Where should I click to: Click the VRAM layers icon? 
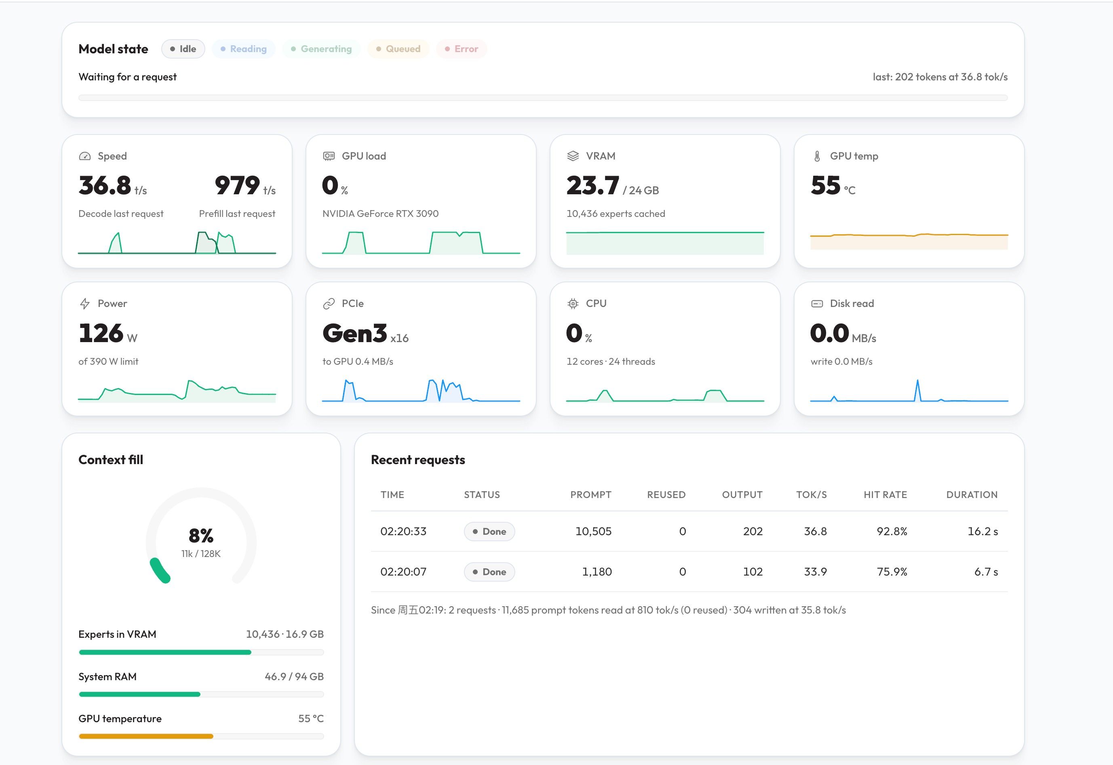click(x=573, y=156)
